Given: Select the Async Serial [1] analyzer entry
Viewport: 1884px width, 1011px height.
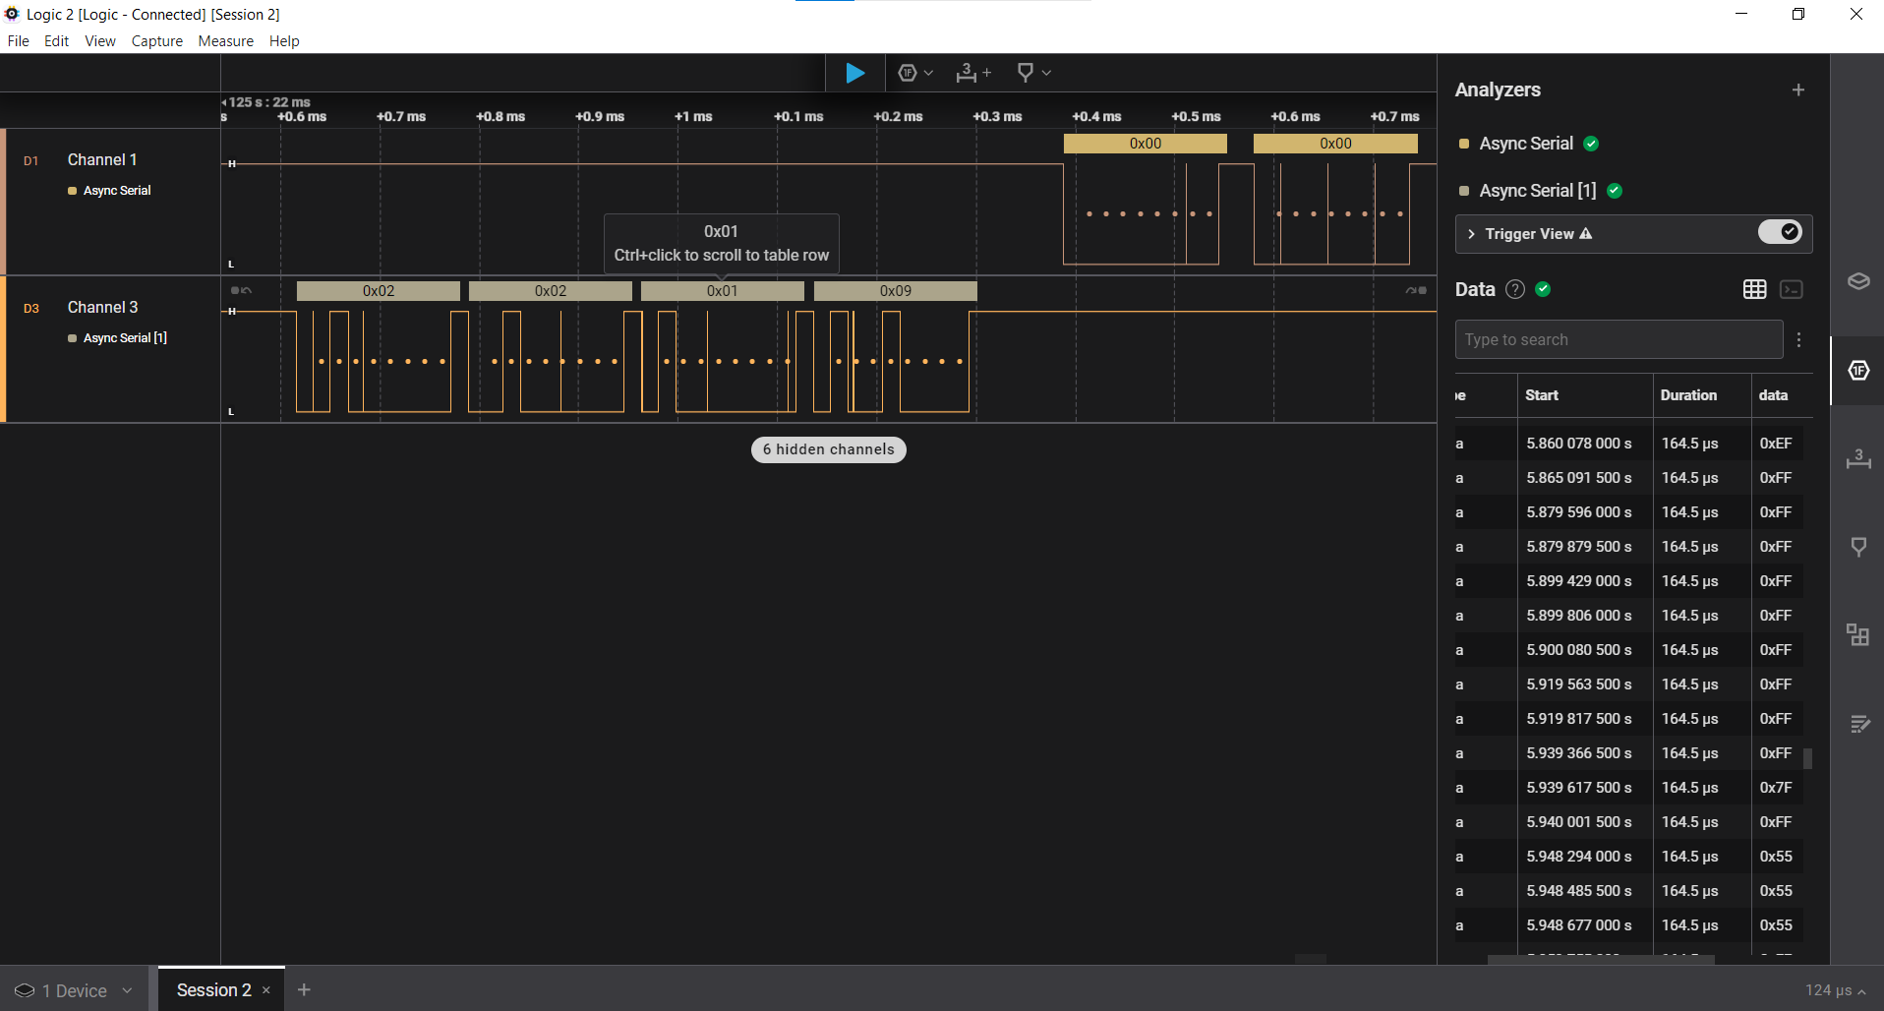Looking at the screenshot, I should click(x=1537, y=191).
